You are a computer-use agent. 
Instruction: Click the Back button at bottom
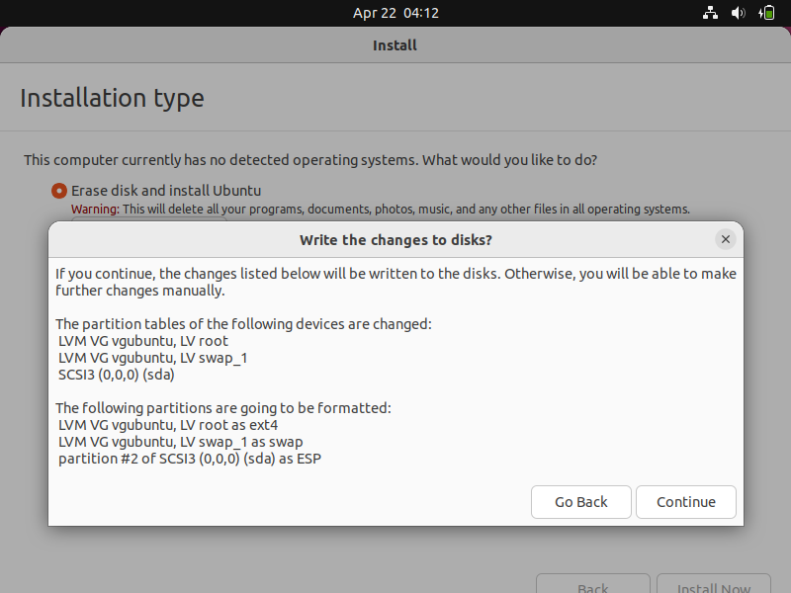pos(592,584)
